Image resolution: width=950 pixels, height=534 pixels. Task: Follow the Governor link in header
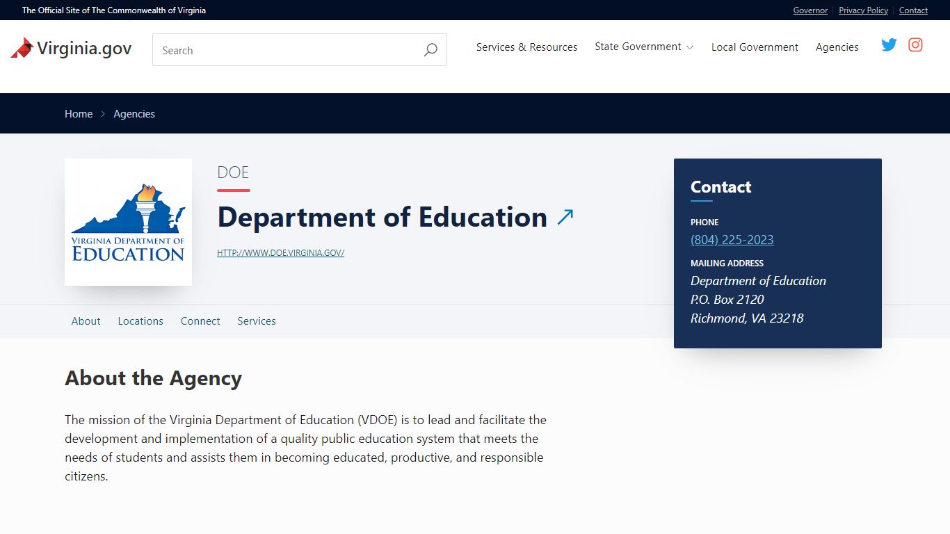810,10
